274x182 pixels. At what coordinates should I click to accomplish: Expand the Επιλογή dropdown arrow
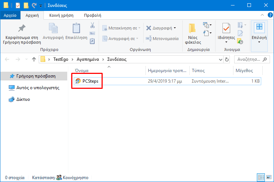pos(259,42)
